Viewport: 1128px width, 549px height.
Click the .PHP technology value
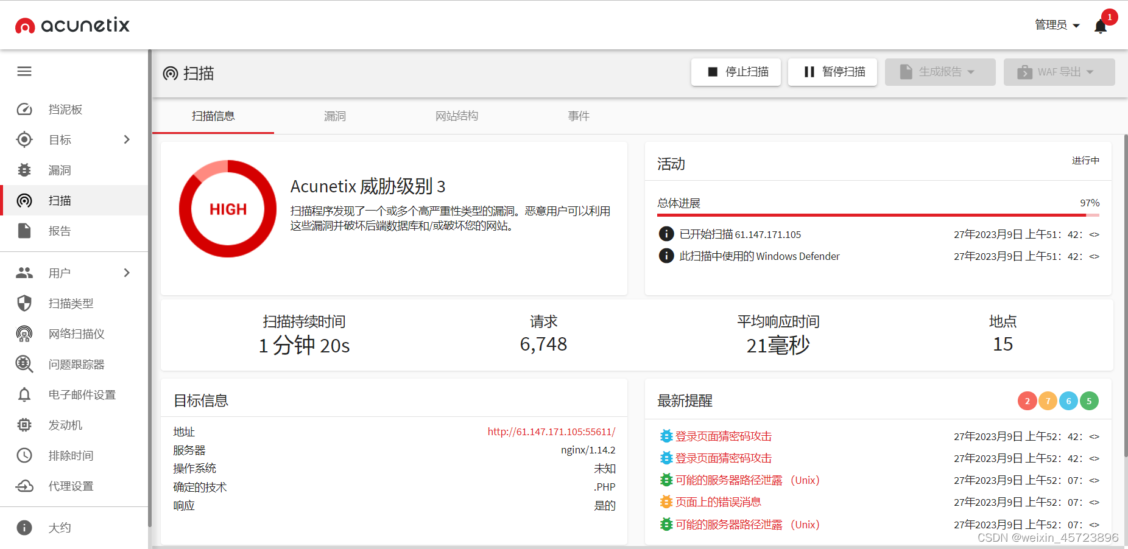605,487
